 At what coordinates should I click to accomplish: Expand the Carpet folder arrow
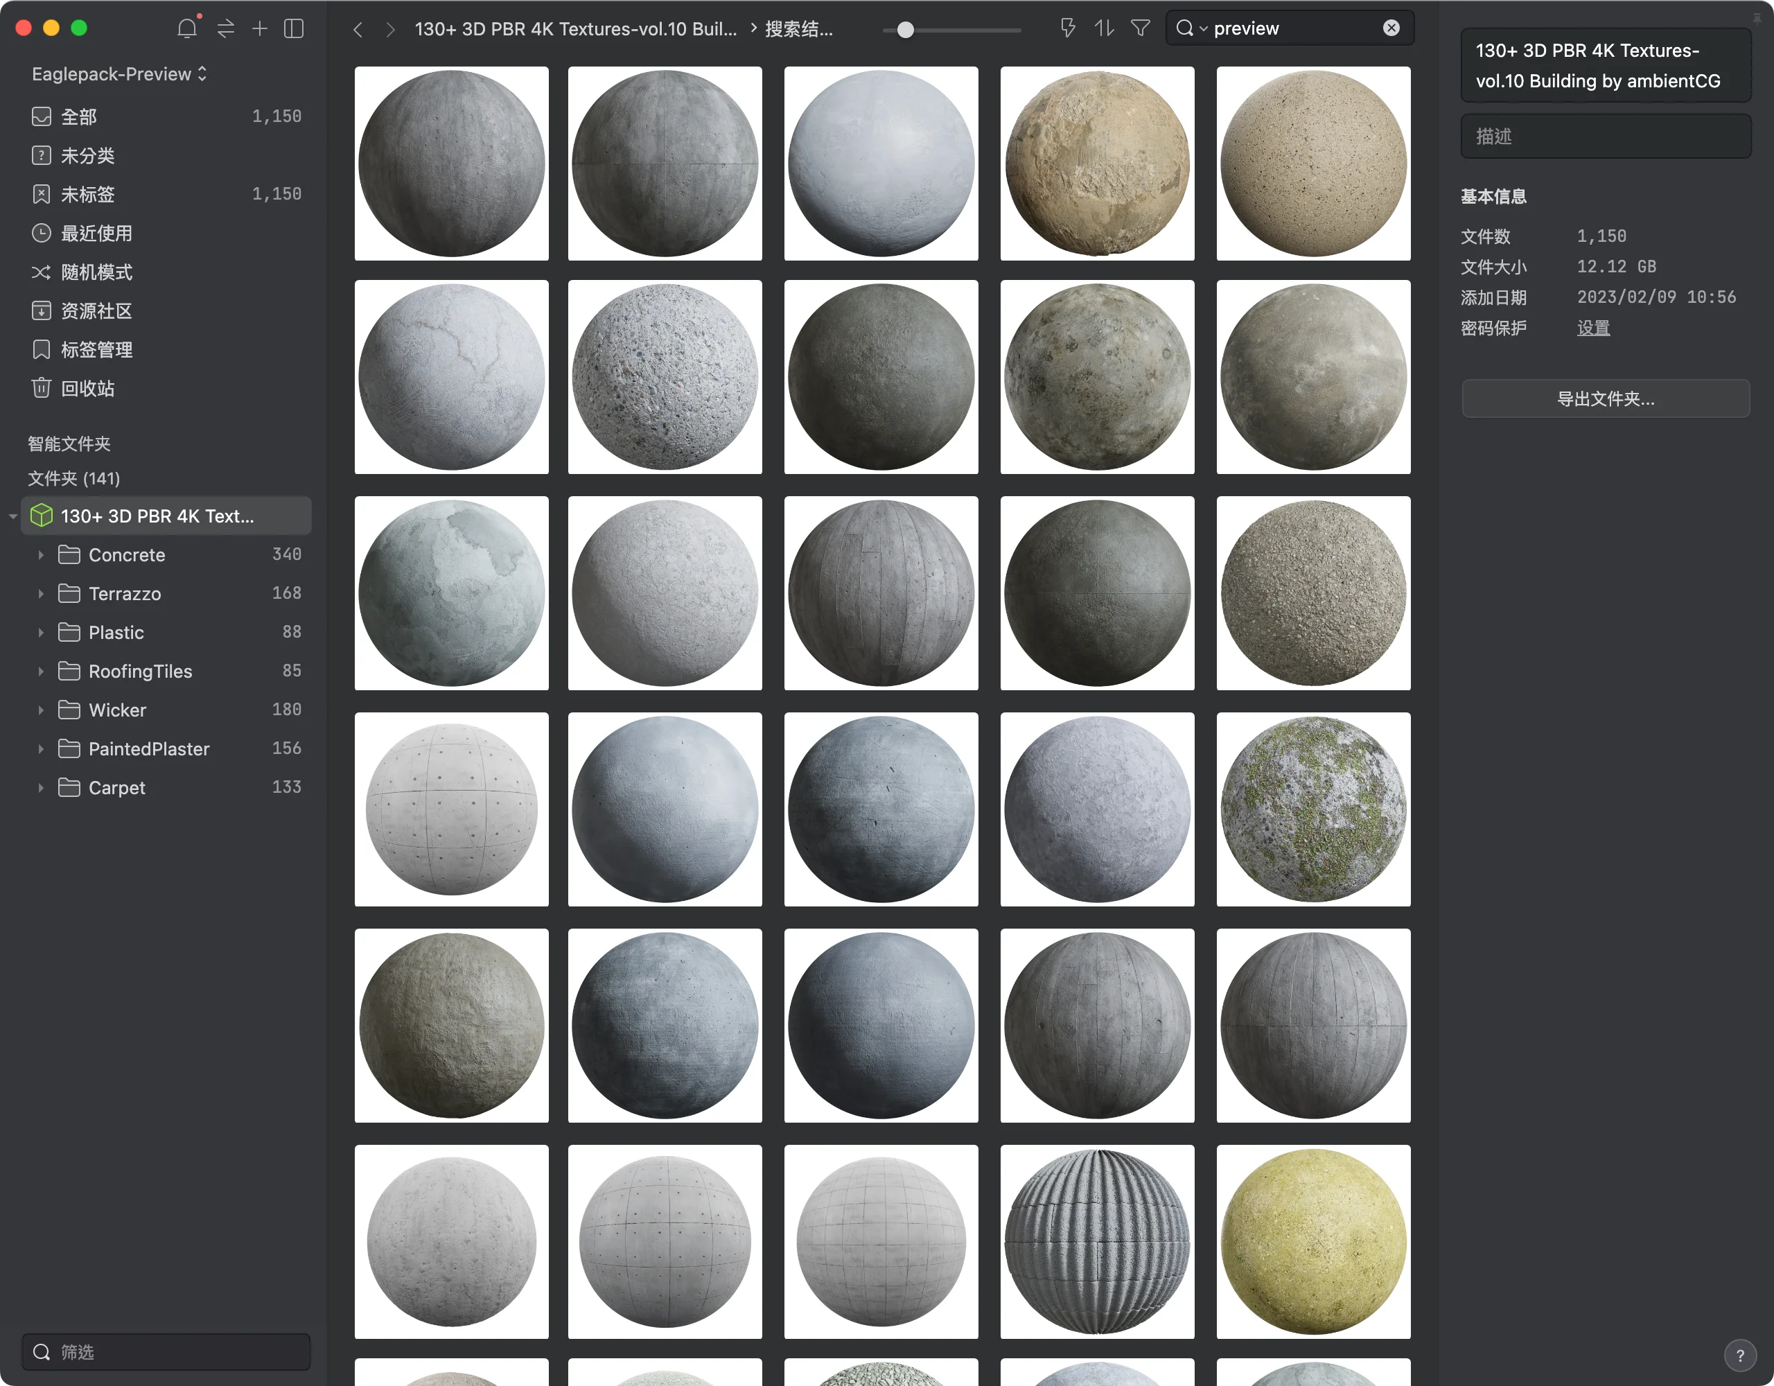(41, 788)
